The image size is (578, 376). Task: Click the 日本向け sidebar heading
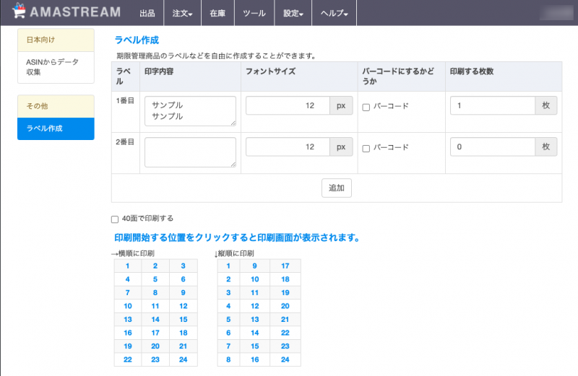point(56,40)
